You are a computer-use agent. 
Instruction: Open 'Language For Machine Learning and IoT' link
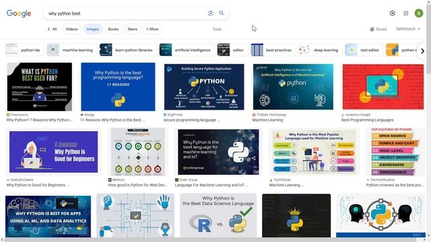[211, 185]
